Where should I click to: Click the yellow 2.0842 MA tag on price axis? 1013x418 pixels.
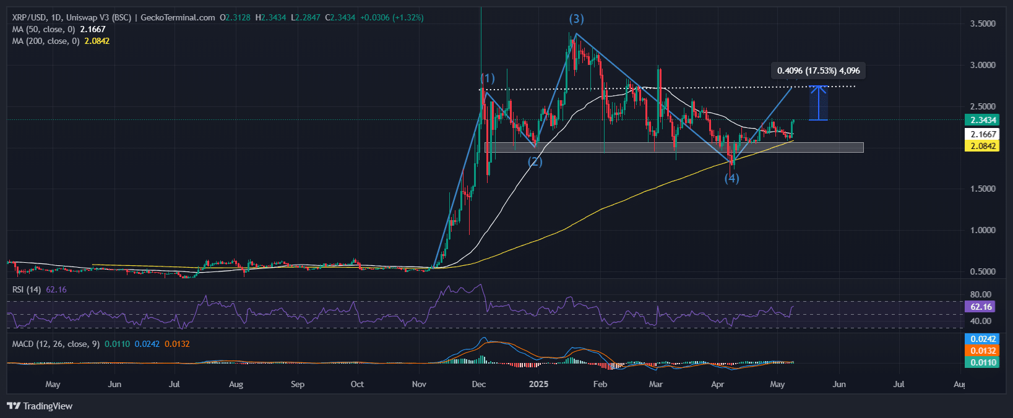983,146
